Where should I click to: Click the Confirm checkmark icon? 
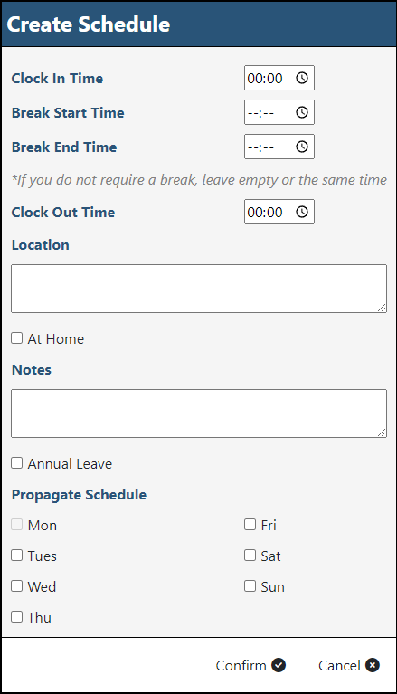279,665
